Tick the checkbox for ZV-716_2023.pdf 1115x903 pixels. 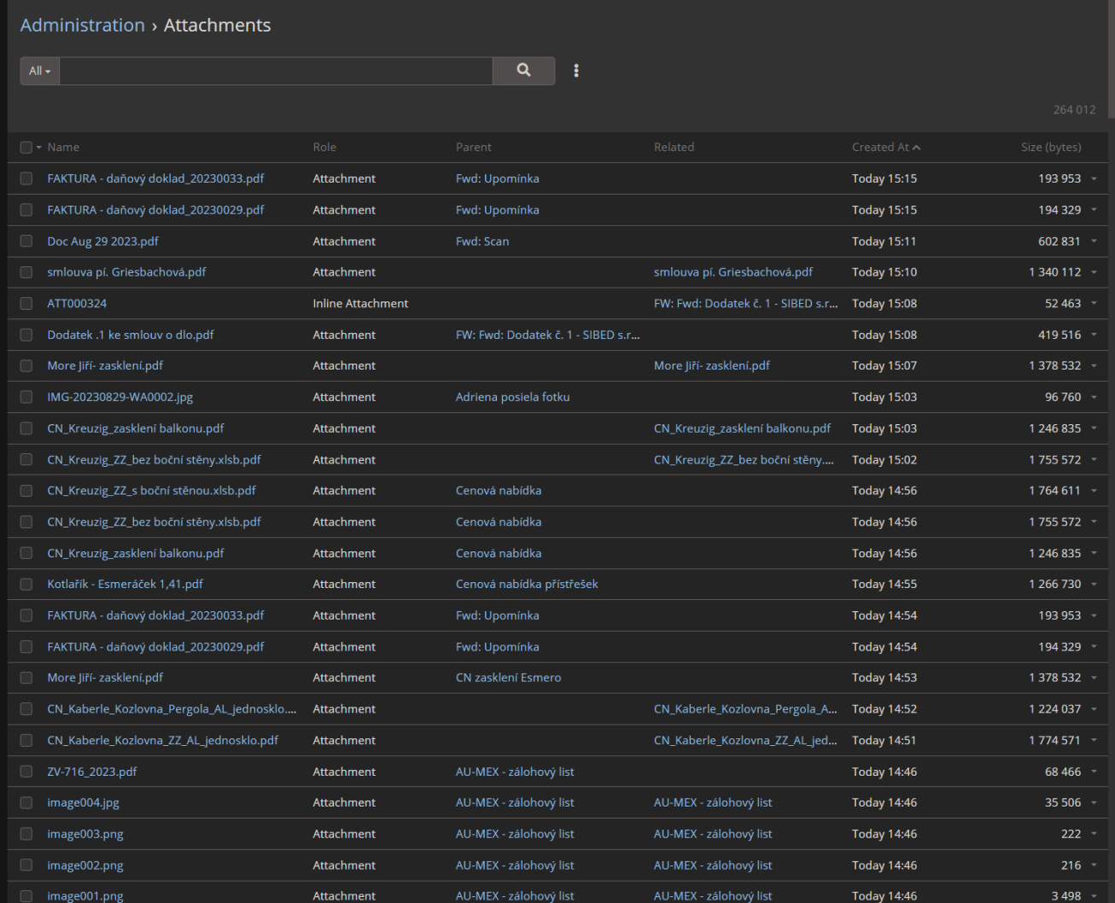[26, 772]
